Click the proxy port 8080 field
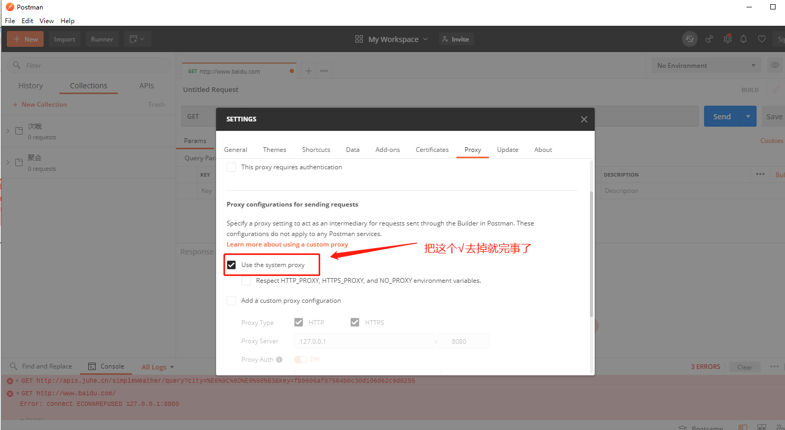 coord(463,341)
